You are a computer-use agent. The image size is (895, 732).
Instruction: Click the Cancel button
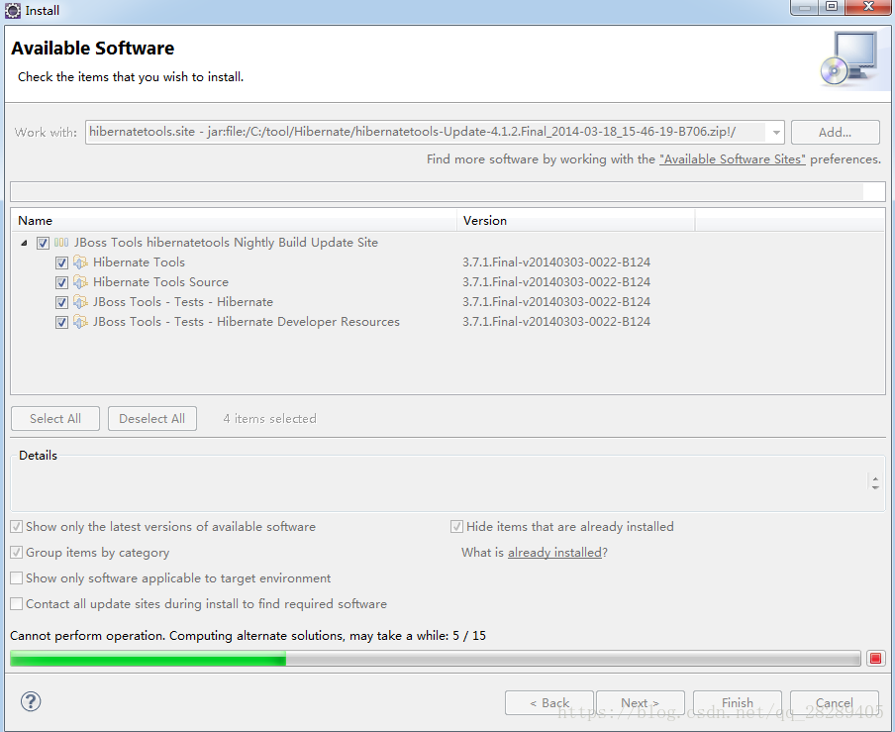pyautogui.click(x=834, y=703)
